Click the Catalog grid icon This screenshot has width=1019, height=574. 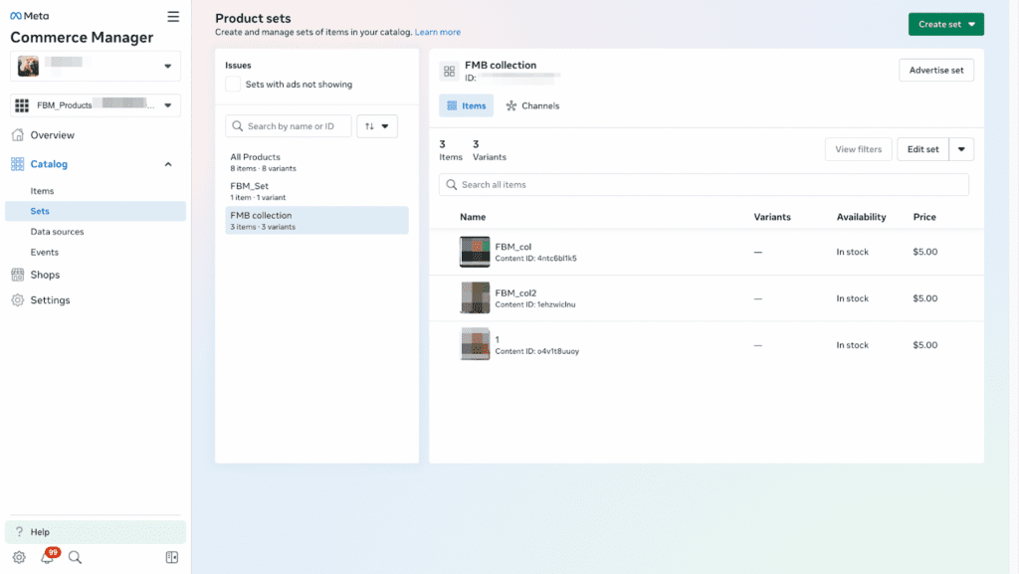pos(18,164)
